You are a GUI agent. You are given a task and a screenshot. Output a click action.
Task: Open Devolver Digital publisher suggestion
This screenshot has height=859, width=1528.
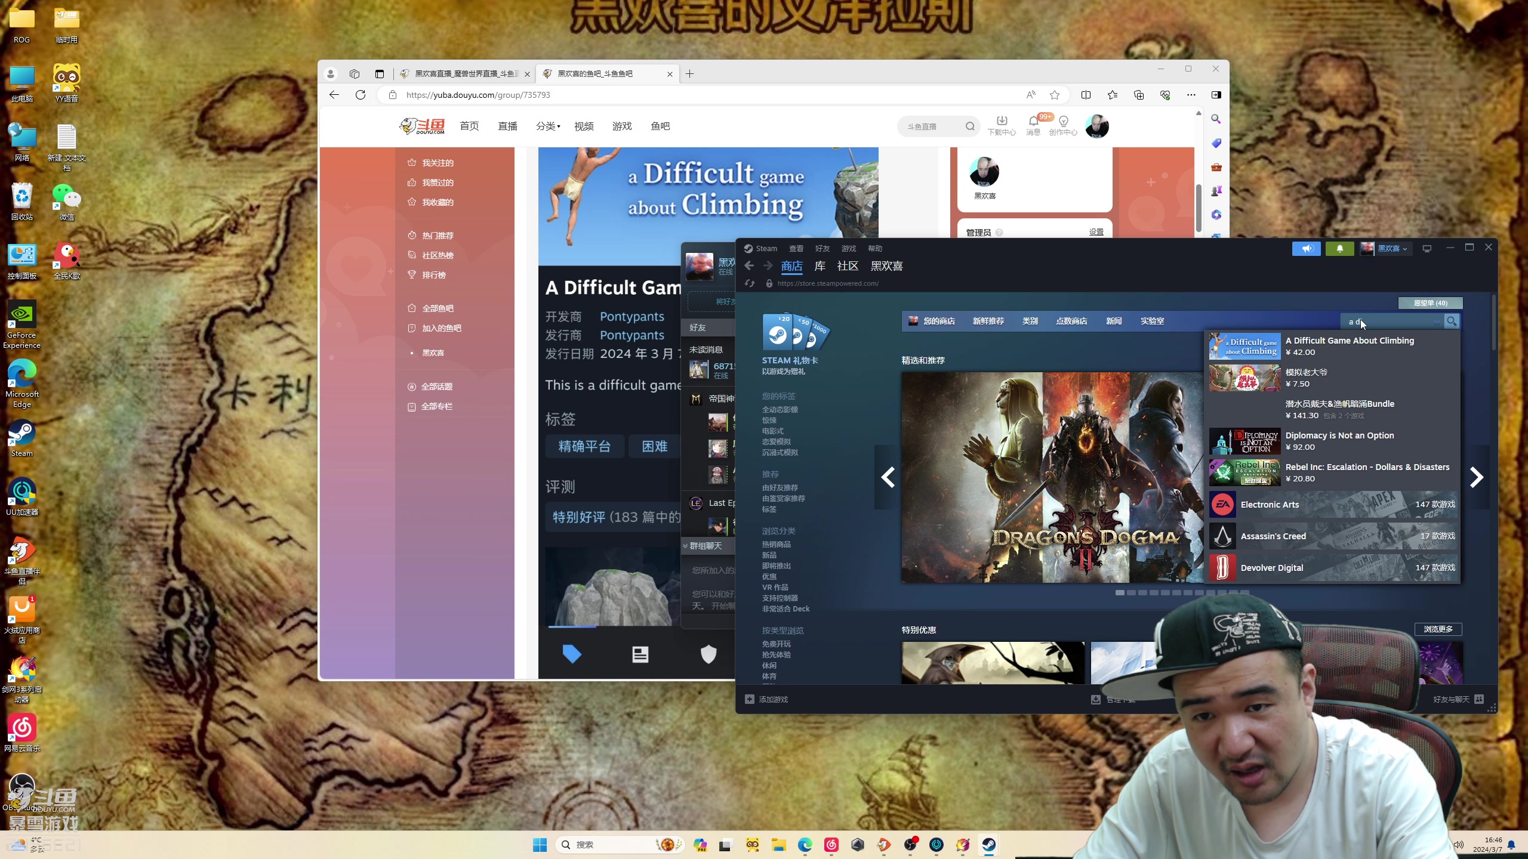pyautogui.click(x=1332, y=568)
